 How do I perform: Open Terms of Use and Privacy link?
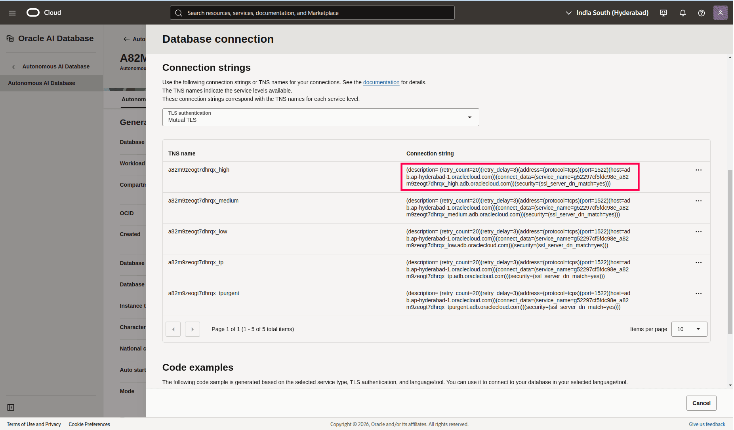[x=34, y=424]
